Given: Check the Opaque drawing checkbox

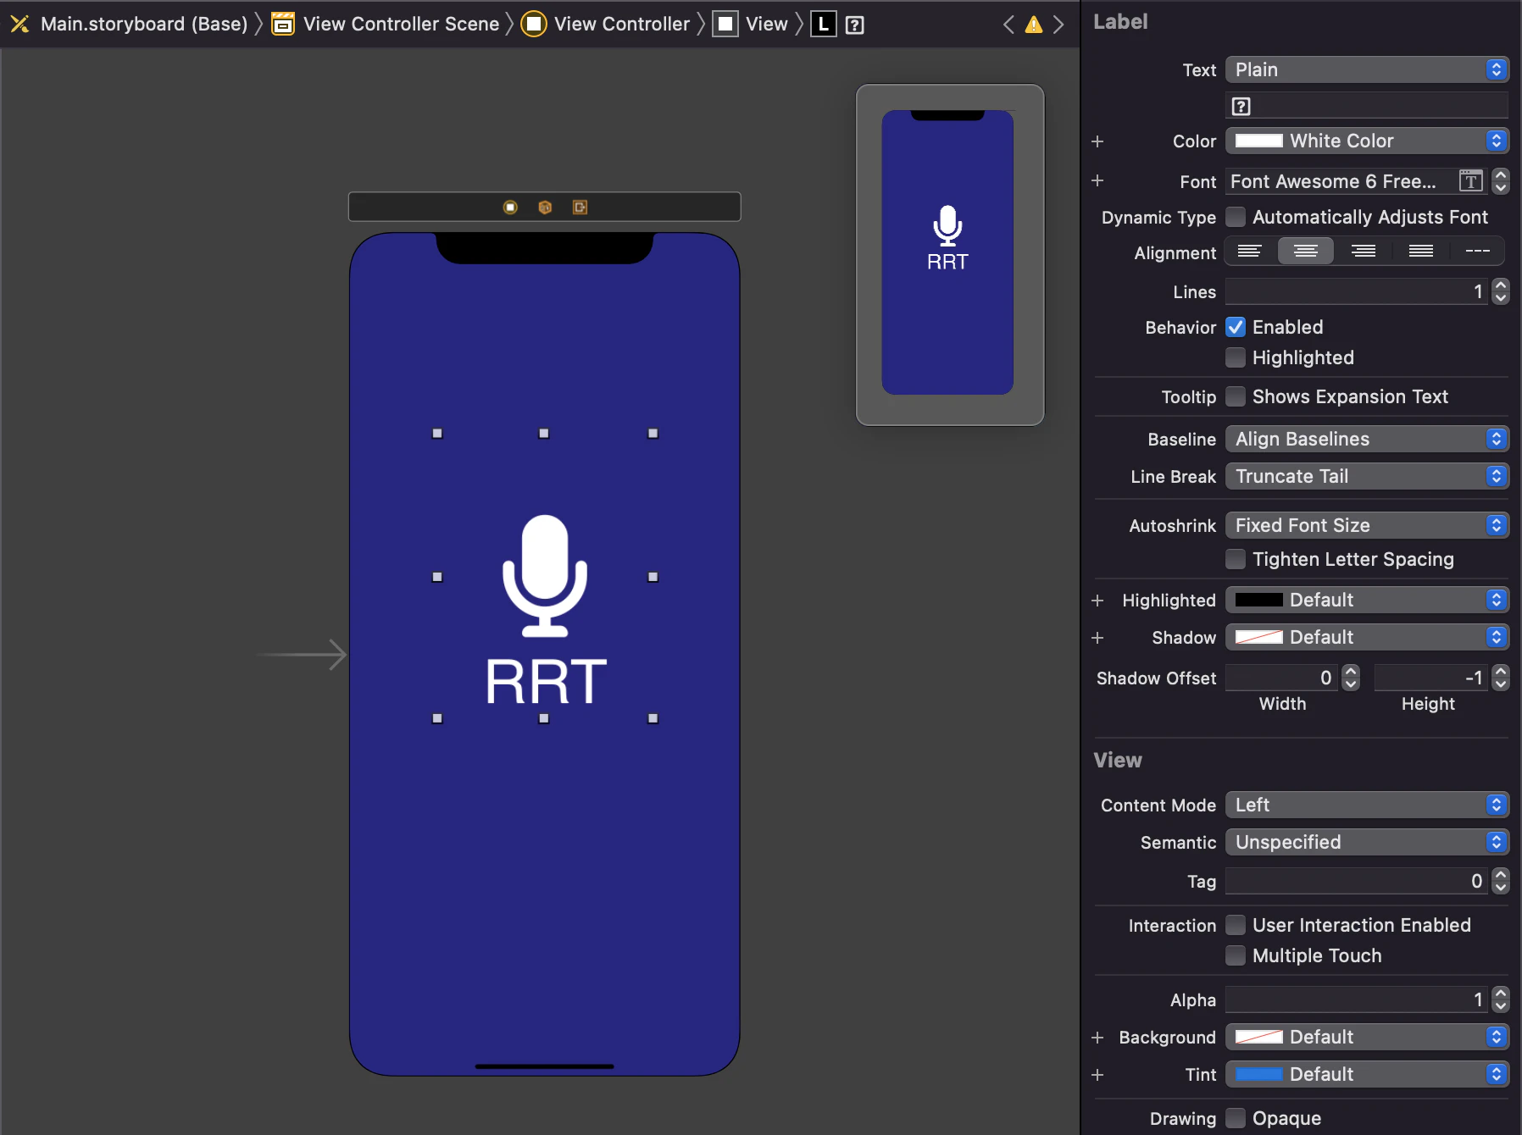Looking at the screenshot, I should pos(1236,1119).
